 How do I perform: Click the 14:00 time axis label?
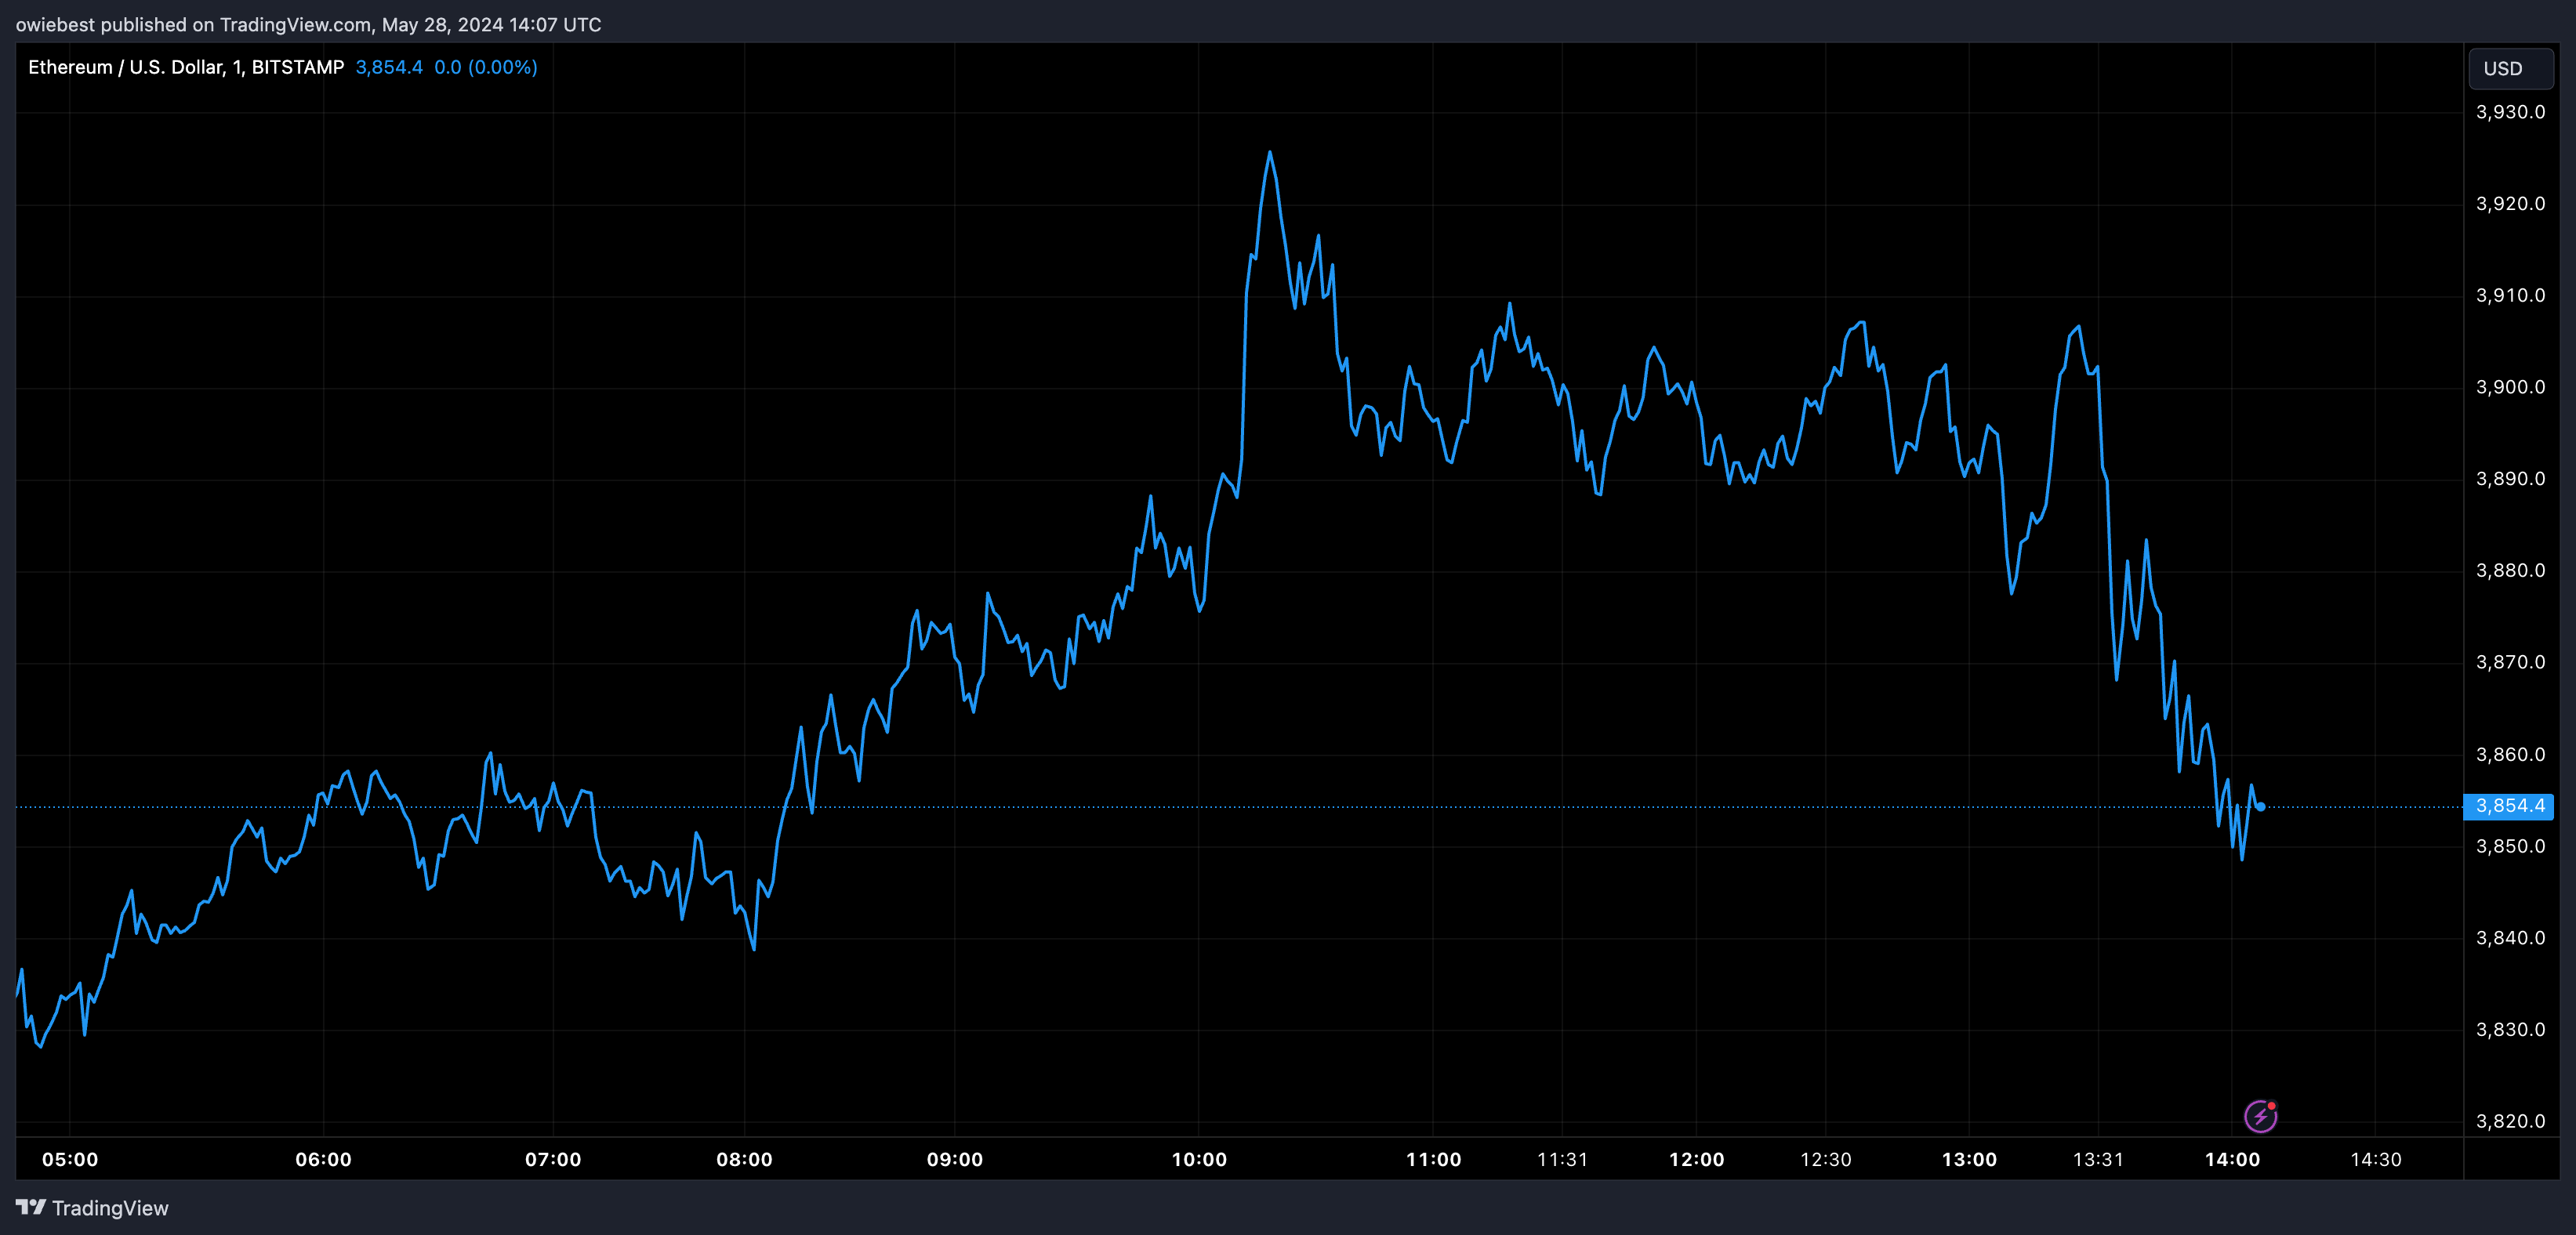pos(2232,1159)
